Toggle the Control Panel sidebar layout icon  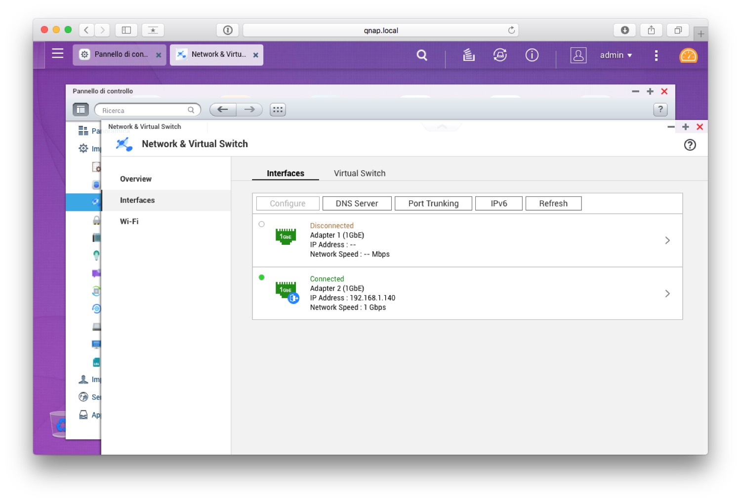81,110
